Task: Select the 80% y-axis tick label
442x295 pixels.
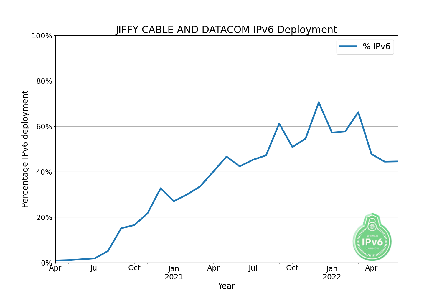Action: pyautogui.click(x=44, y=81)
